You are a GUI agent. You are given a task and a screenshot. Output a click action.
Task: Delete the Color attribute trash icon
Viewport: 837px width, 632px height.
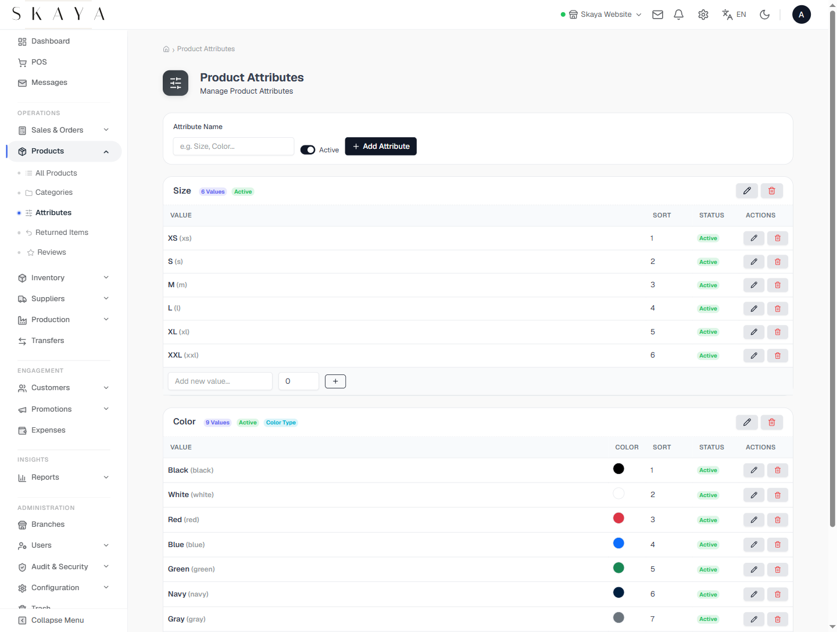772,422
